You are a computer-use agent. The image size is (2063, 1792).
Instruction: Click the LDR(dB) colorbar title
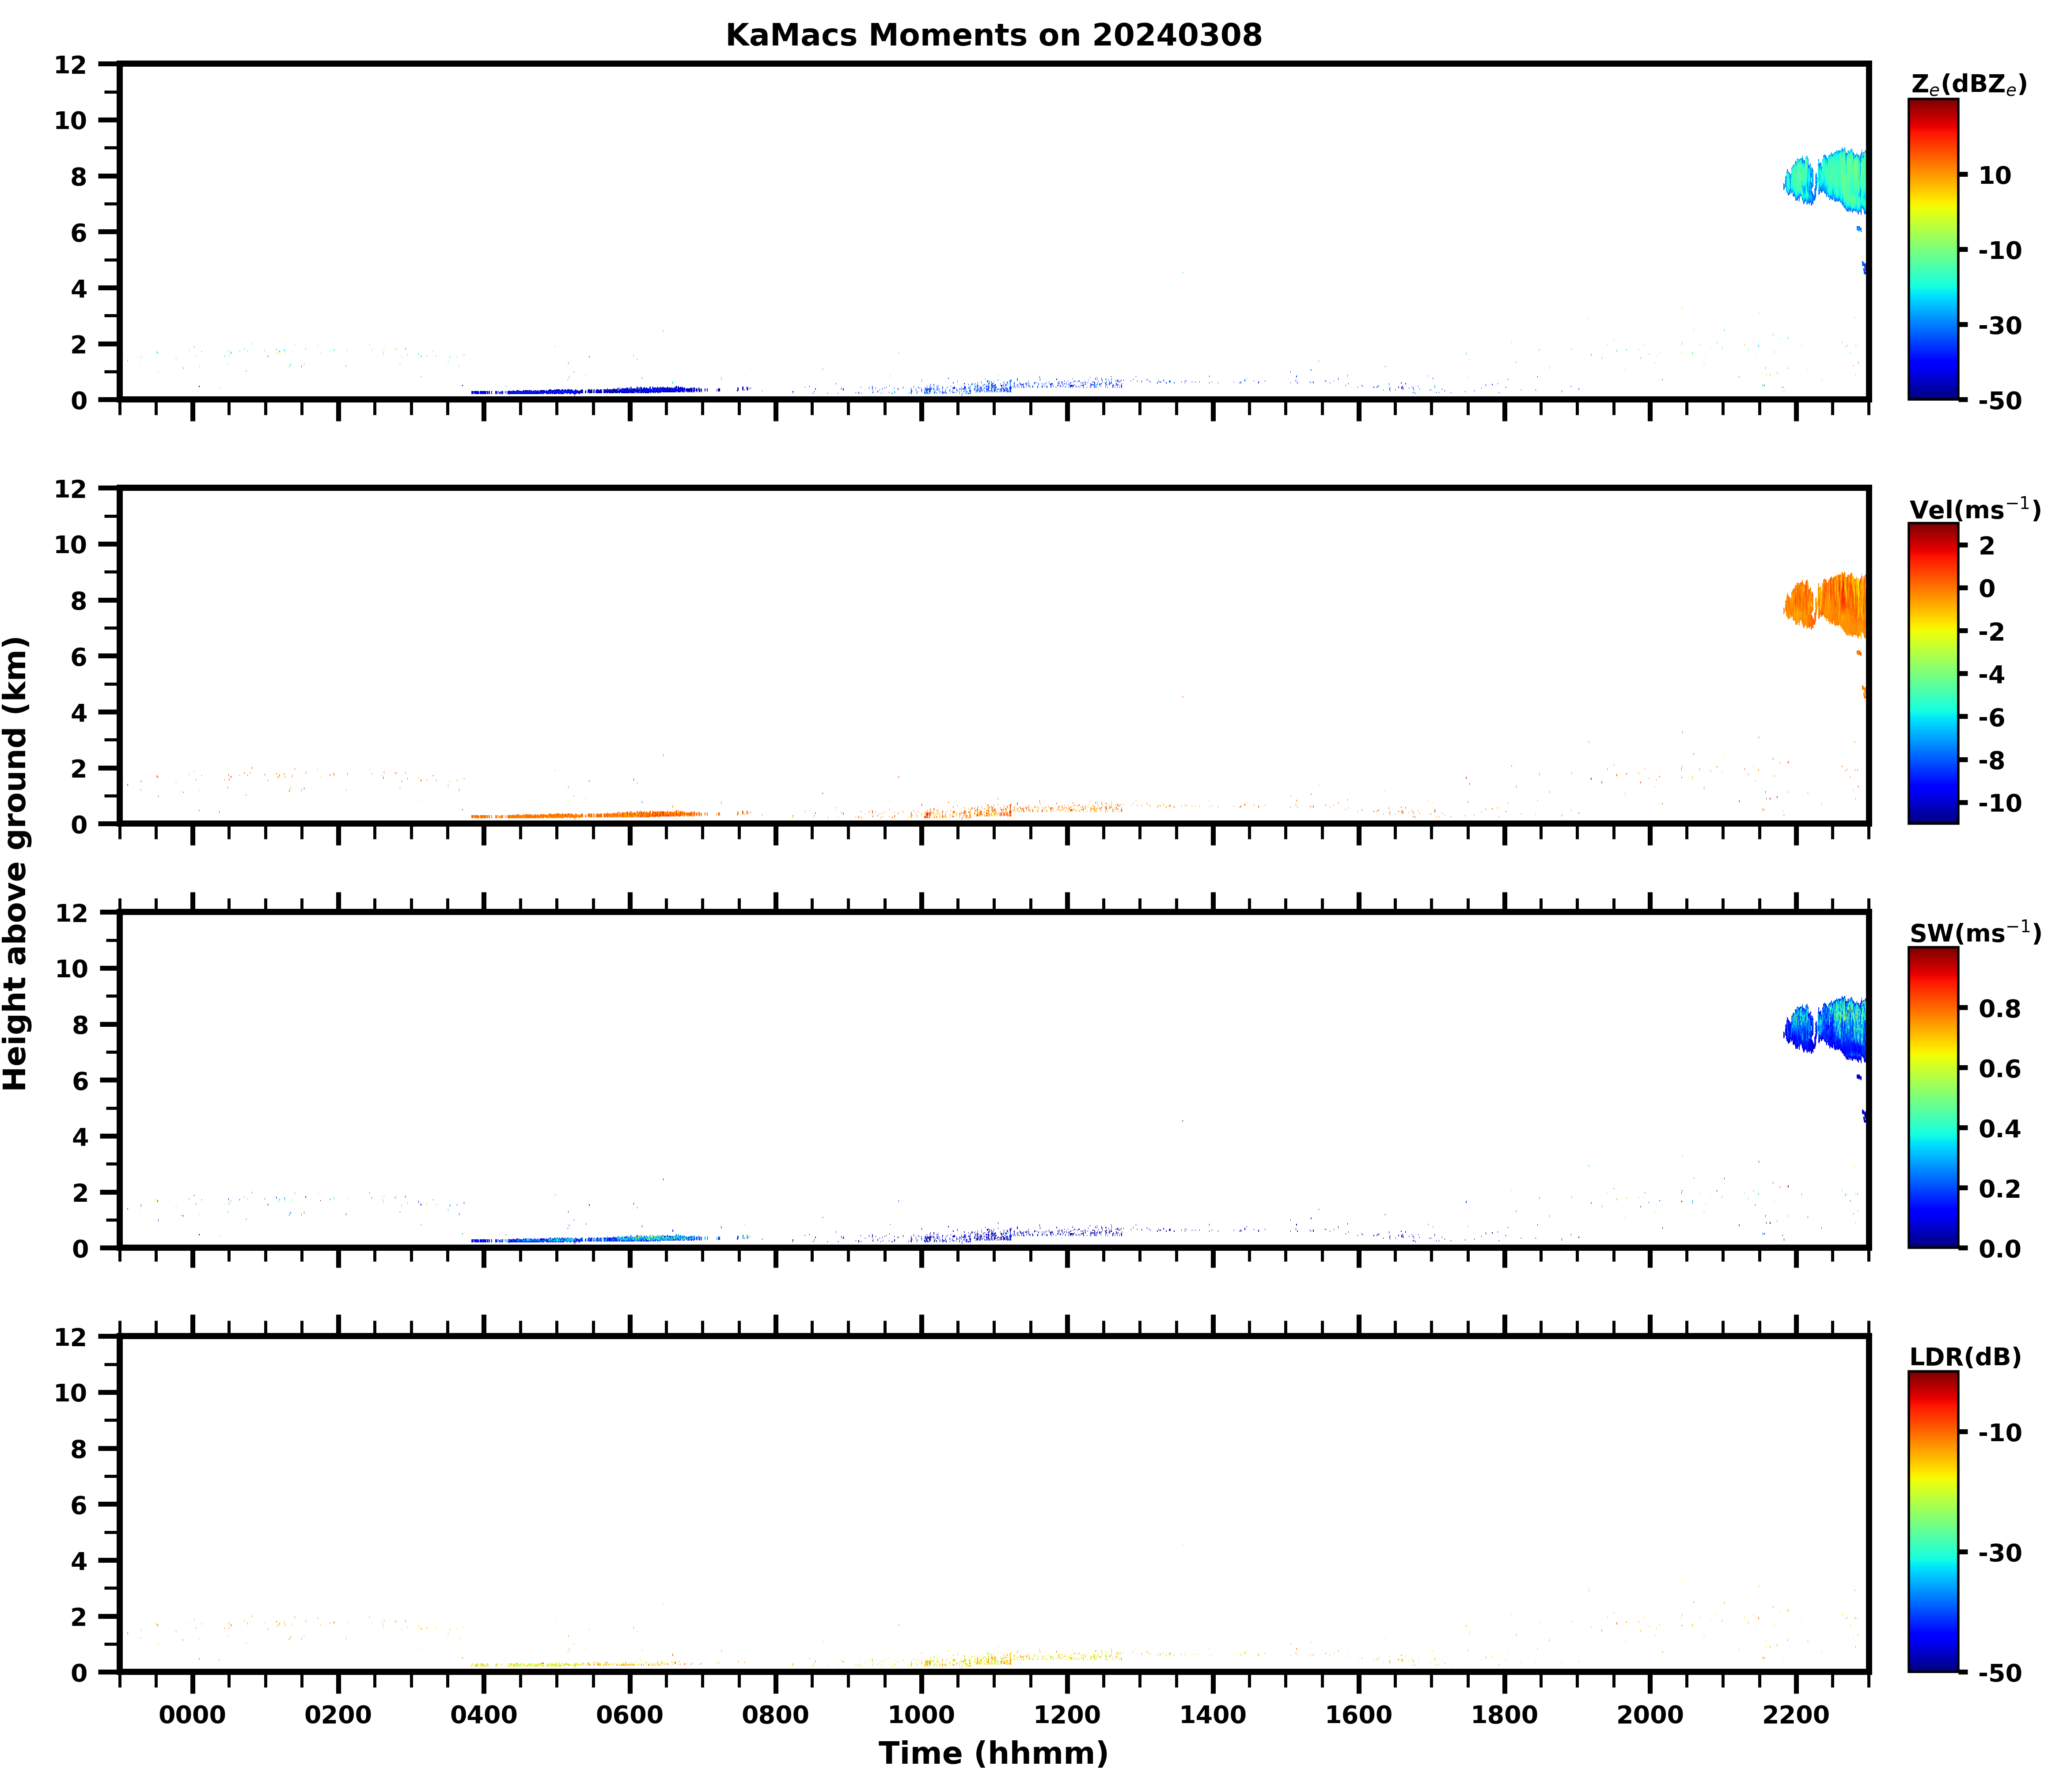point(1965,1357)
